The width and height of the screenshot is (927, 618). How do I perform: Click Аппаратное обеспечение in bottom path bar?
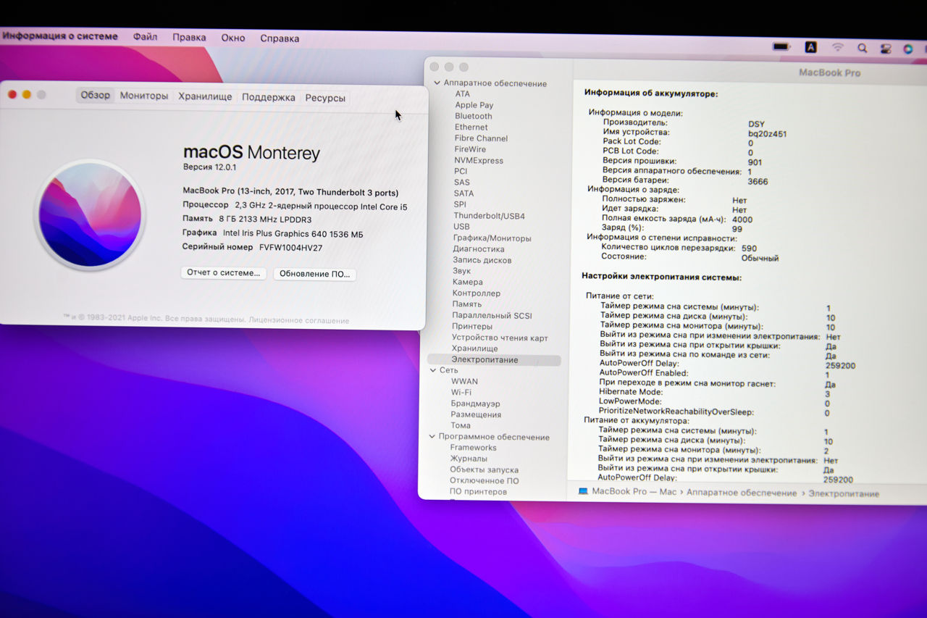742,493
